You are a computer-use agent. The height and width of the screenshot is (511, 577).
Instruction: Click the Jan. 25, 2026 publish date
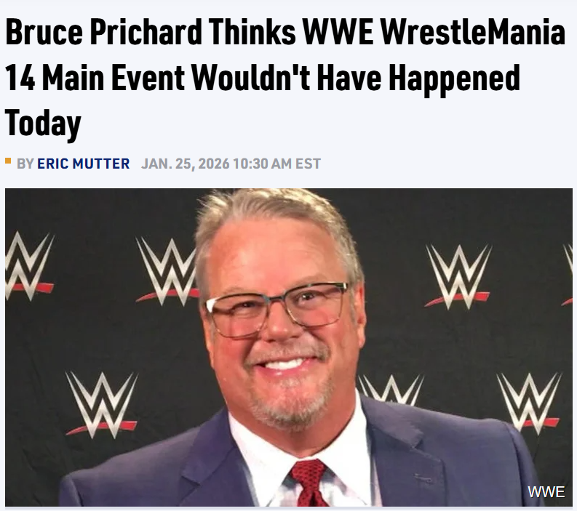pos(185,164)
